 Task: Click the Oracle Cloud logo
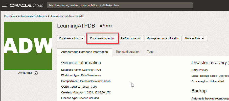coord(27,5)
